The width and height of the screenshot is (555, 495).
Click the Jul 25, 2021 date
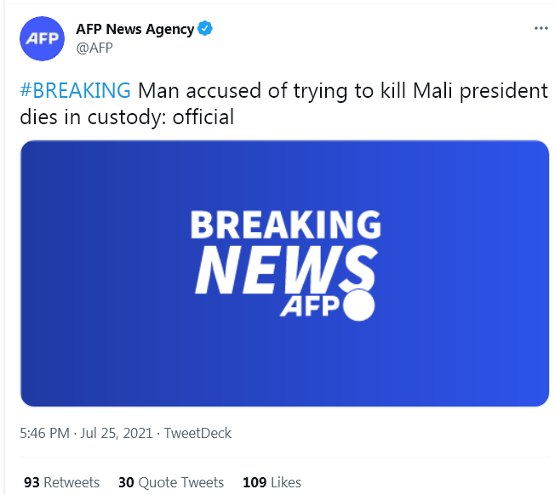[117, 433]
